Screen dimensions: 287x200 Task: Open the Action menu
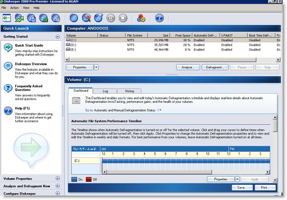pyautogui.click(x=14, y=8)
